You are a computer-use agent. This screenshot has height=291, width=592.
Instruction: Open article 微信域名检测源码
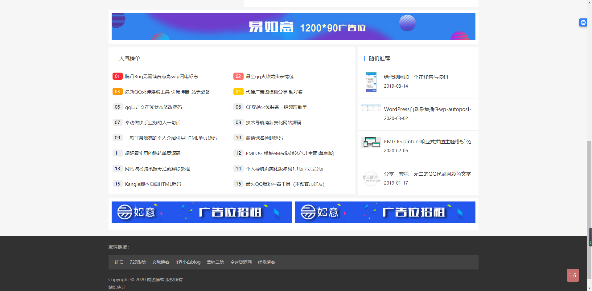[265, 138]
